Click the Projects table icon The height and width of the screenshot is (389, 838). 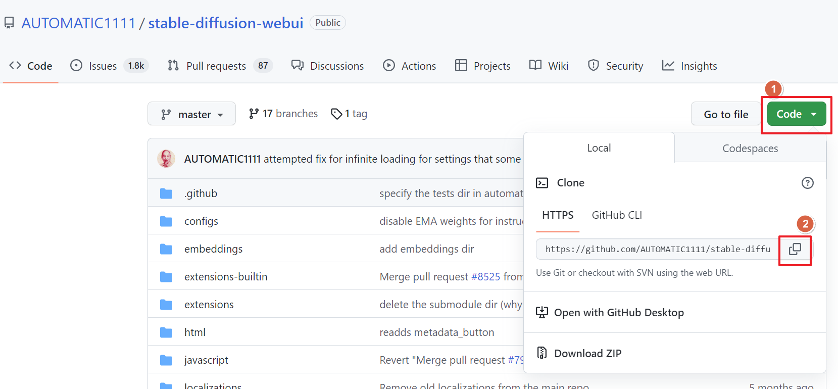pos(461,65)
